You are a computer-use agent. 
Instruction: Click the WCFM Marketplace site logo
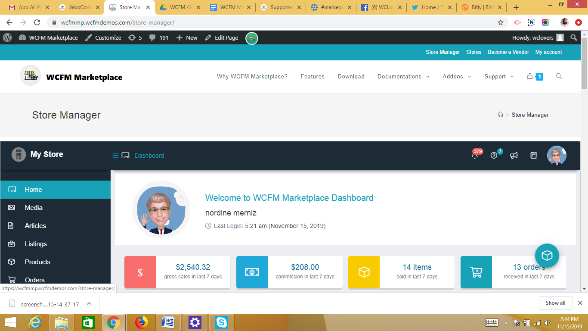click(71, 76)
